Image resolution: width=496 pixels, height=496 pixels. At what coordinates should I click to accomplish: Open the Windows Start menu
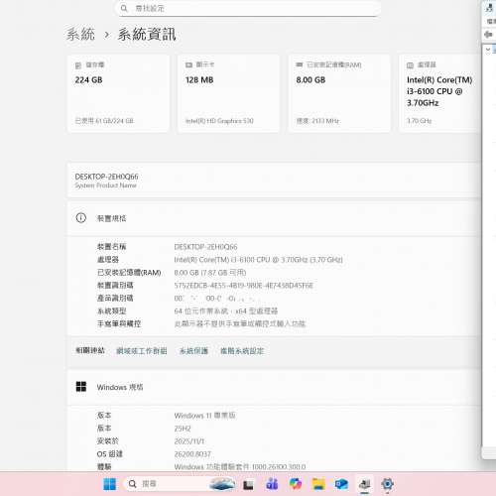pos(109,484)
